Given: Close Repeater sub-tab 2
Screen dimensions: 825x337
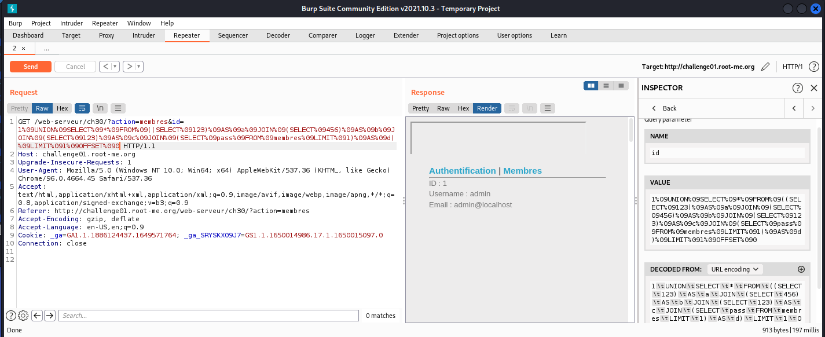Looking at the screenshot, I should pyautogui.click(x=23, y=49).
